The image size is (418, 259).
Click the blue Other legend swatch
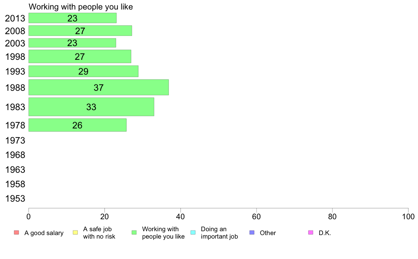pyautogui.click(x=252, y=233)
